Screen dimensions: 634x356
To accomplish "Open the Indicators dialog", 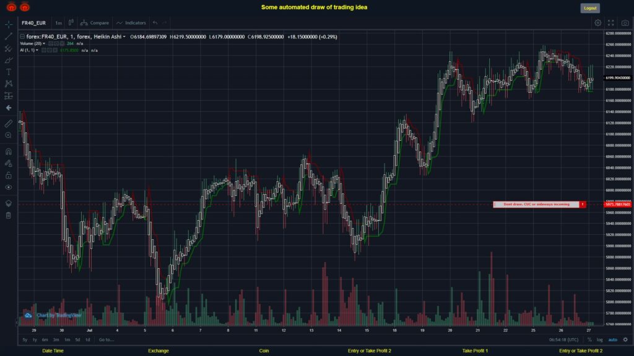I will point(131,23).
